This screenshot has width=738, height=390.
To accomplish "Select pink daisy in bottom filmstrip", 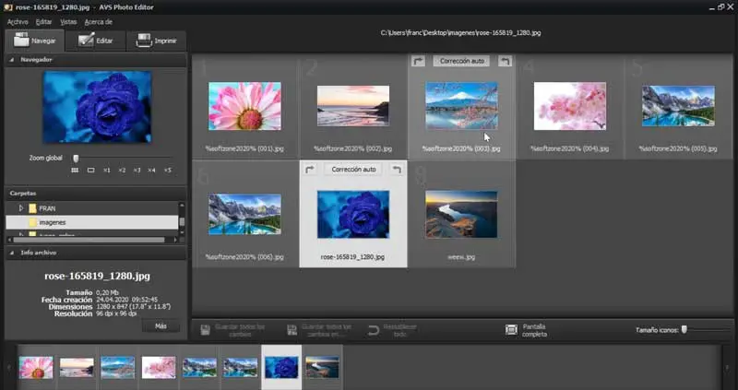I will (x=36, y=368).
